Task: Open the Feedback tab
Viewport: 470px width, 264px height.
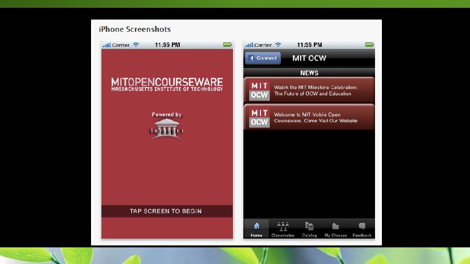Action: pyautogui.click(x=362, y=229)
